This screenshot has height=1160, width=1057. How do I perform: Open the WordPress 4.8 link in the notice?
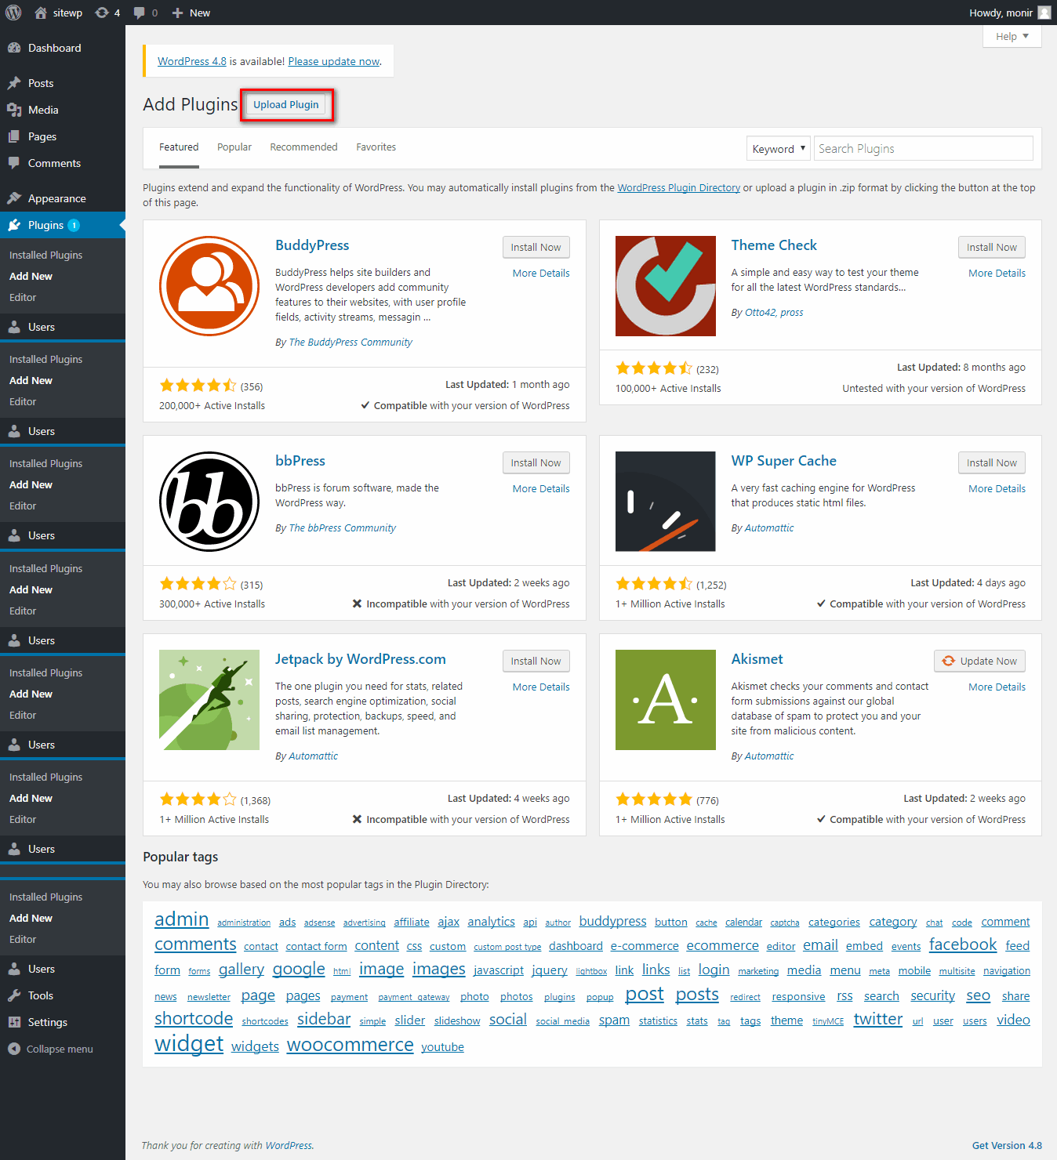[x=192, y=61]
